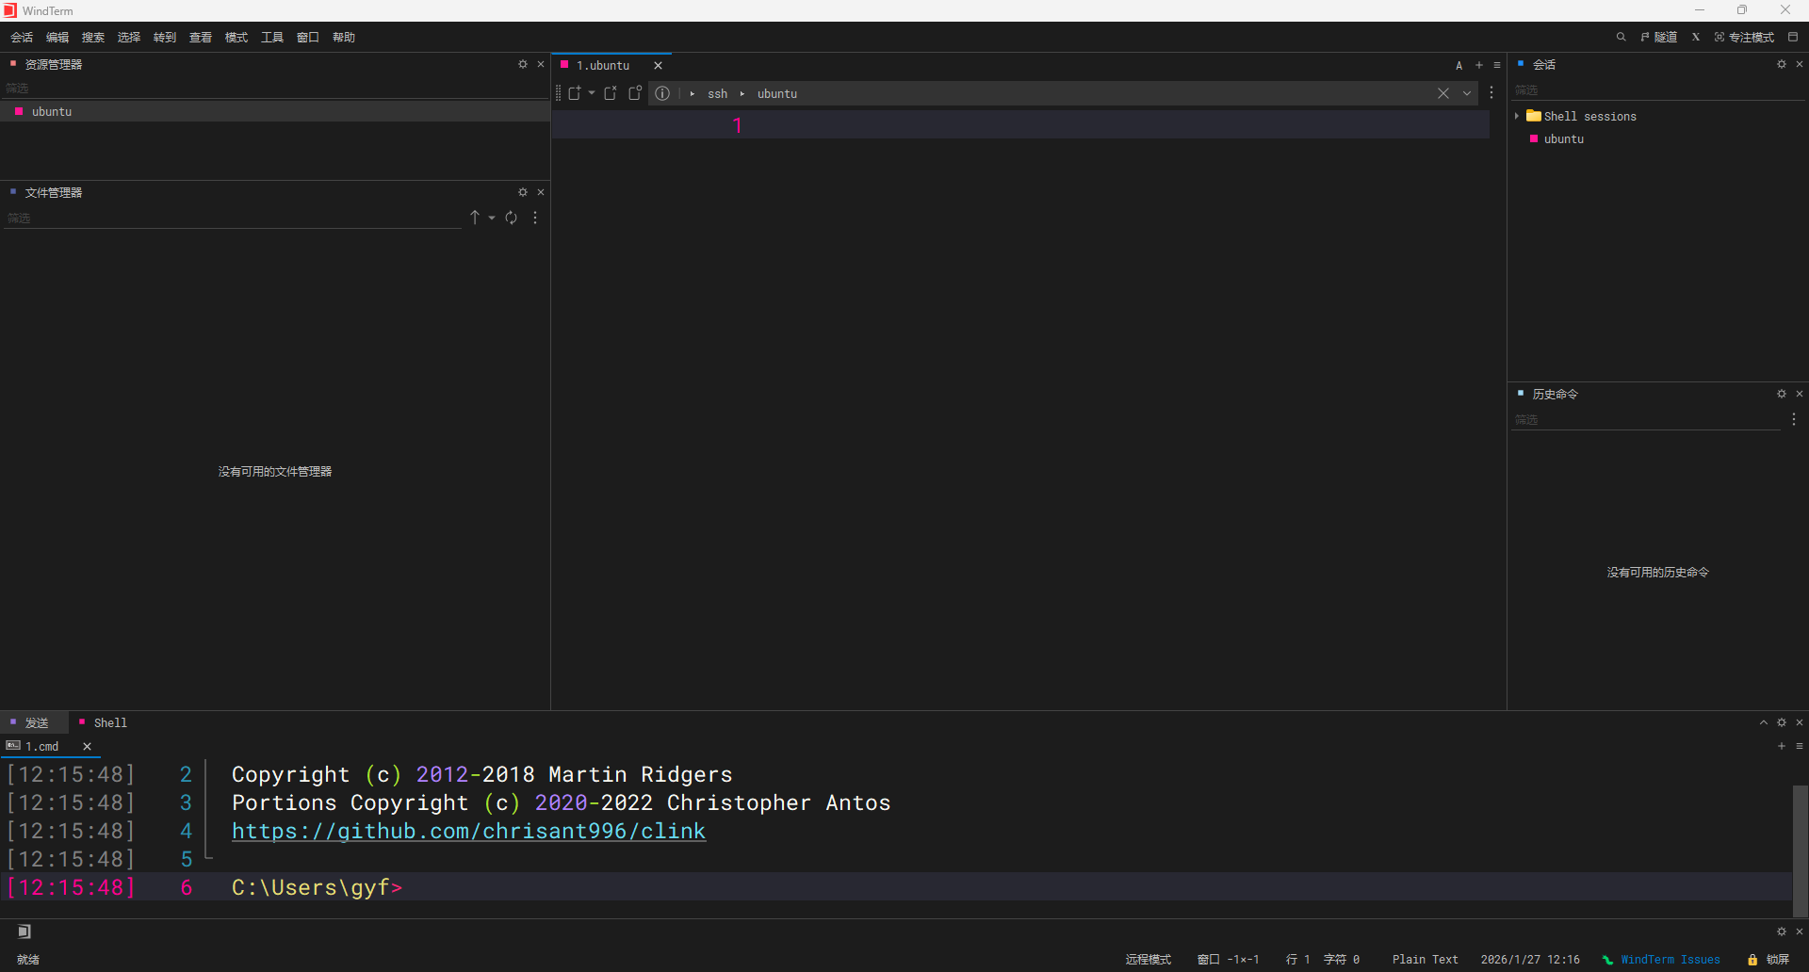Open the clink GitHub link
The height and width of the screenshot is (972, 1809).
click(468, 831)
